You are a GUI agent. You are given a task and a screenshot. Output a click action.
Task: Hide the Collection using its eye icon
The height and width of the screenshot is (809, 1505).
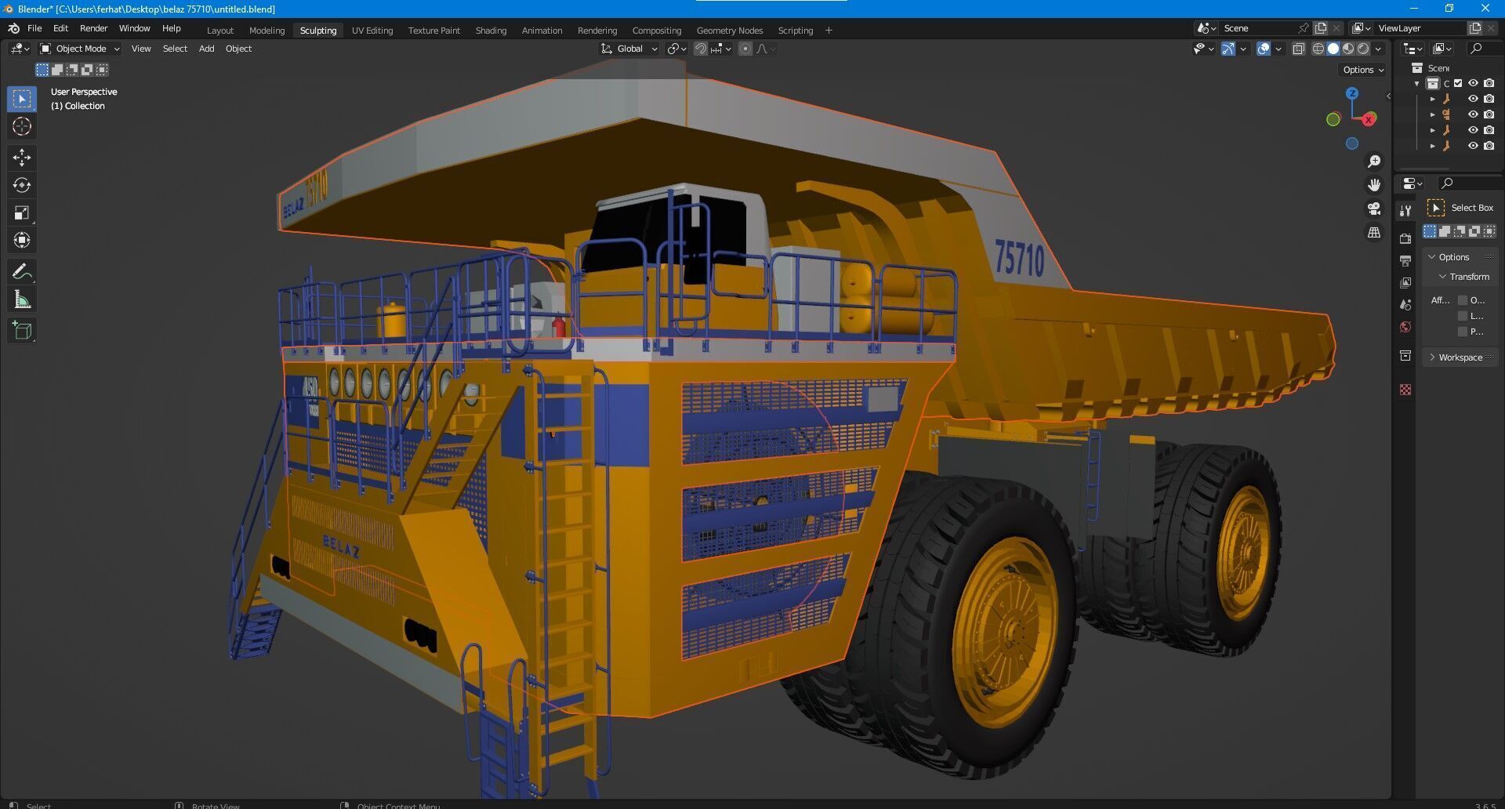1473,83
